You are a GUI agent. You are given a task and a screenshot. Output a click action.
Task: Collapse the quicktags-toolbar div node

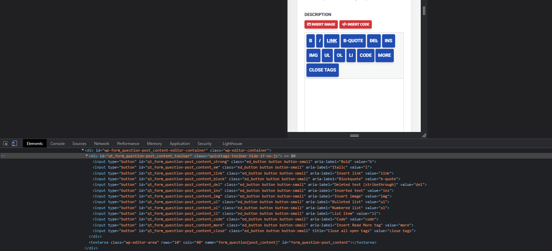point(87,156)
